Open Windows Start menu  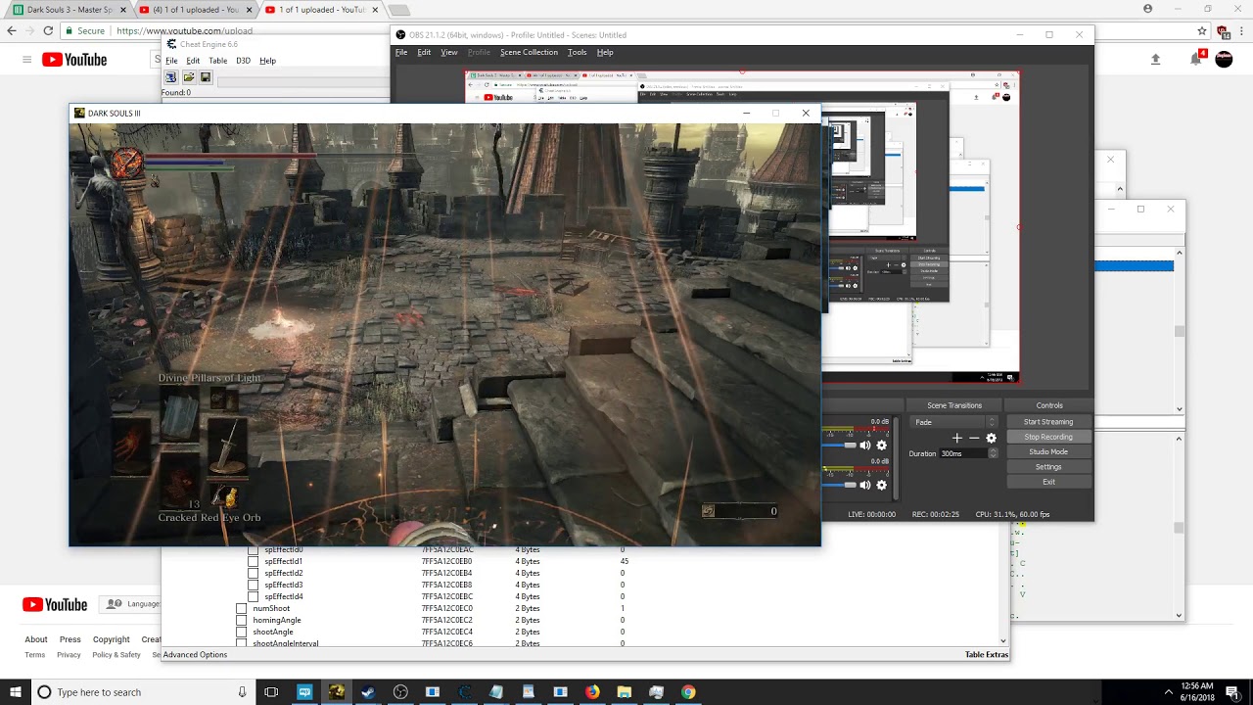16,692
